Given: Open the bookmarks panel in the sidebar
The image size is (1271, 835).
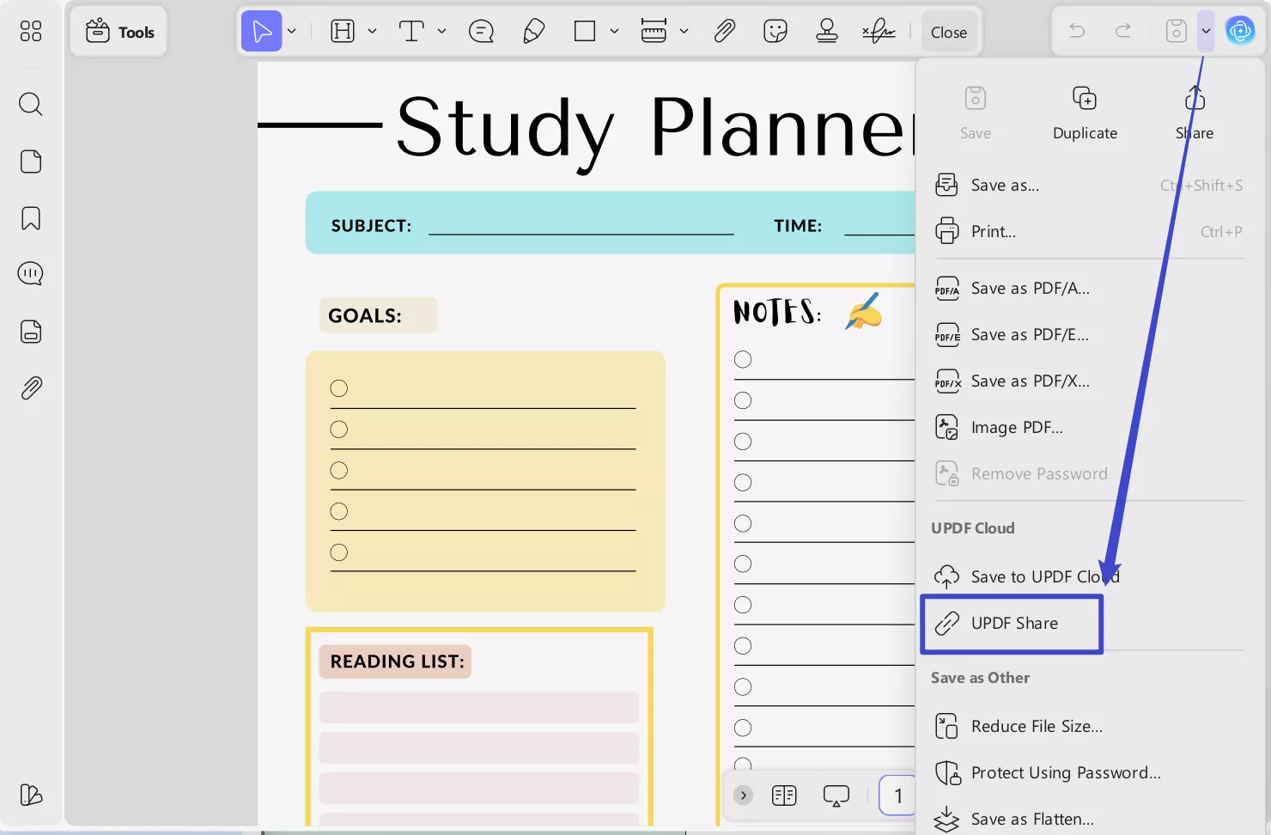Looking at the screenshot, I should (31, 218).
